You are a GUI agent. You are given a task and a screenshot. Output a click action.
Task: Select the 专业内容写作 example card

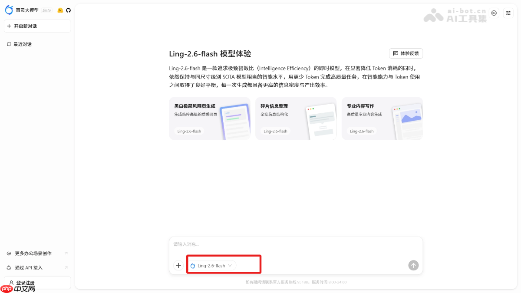(x=382, y=119)
